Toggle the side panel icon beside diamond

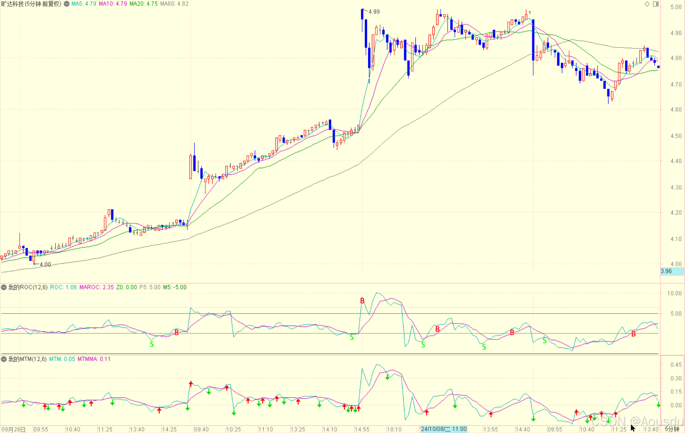point(656,4)
